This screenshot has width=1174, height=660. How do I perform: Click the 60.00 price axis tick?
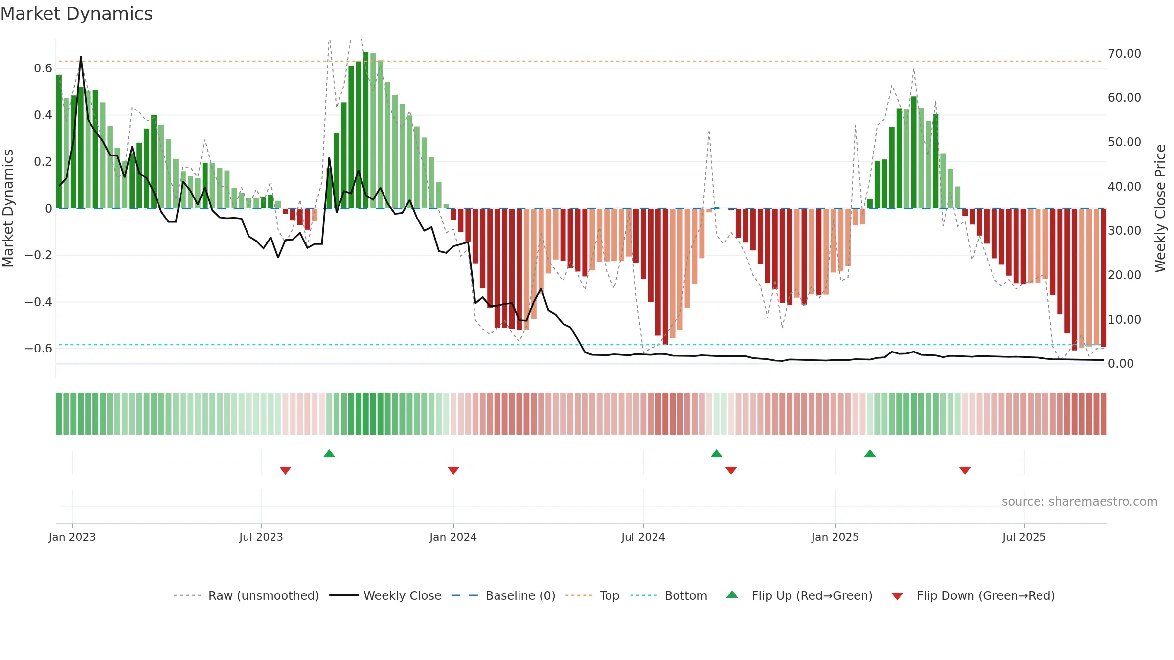[x=1125, y=97]
